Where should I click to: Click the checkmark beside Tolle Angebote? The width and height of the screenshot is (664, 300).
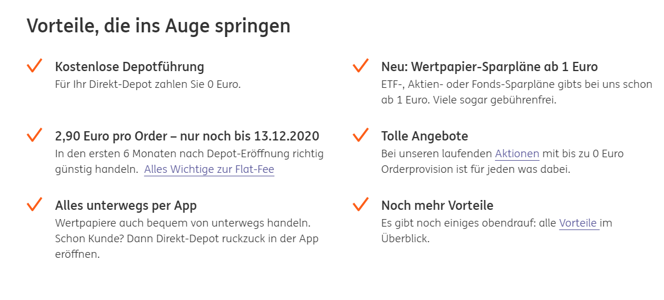(x=361, y=135)
